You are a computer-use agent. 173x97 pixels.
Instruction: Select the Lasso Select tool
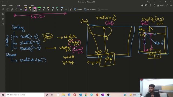pyautogui.click(x=16, y=9)
